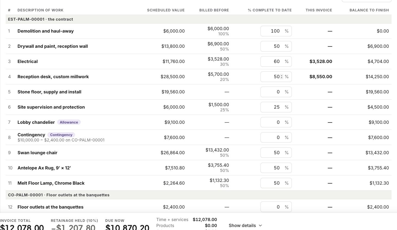Click the "$28,500.00" scheduled value
The image size is (397, 230).
[x=173, y=77]
